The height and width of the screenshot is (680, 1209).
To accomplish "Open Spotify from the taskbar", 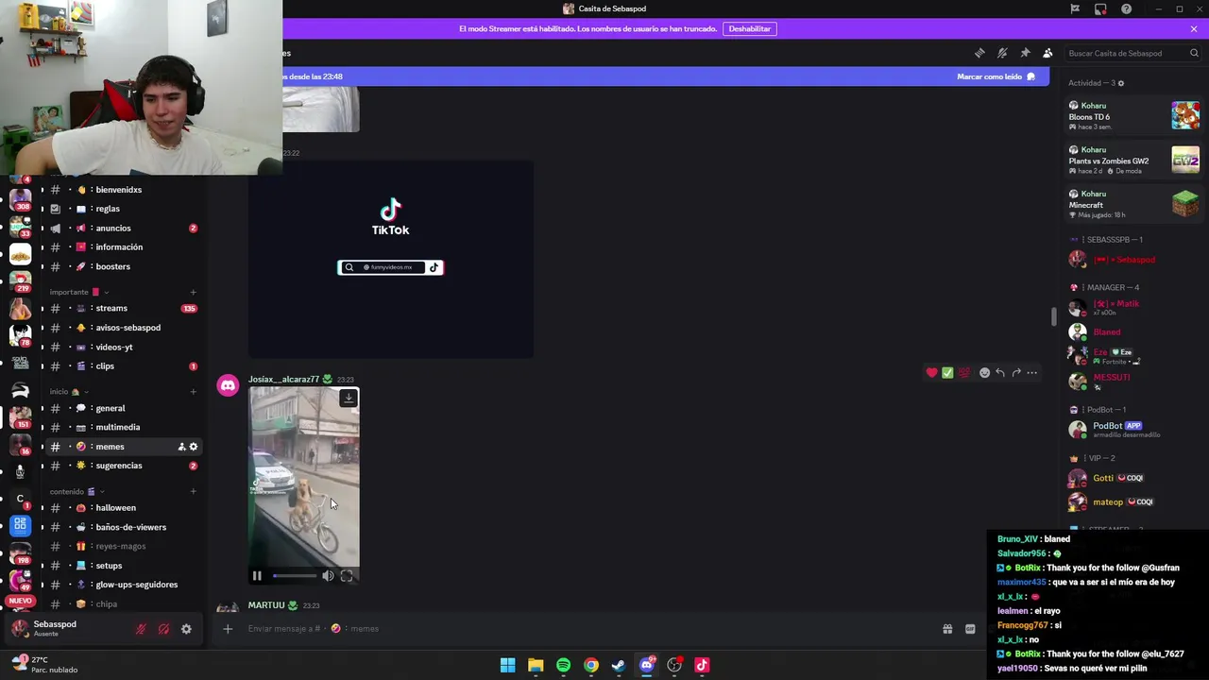I will click(x=563, y=665).
